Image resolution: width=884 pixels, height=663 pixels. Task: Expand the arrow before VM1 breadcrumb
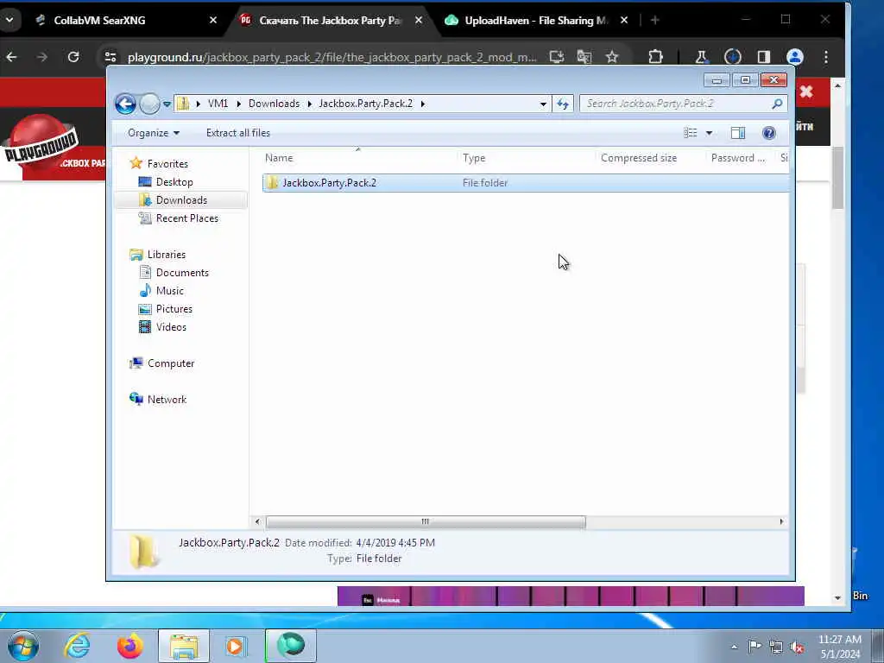[198, 104]
